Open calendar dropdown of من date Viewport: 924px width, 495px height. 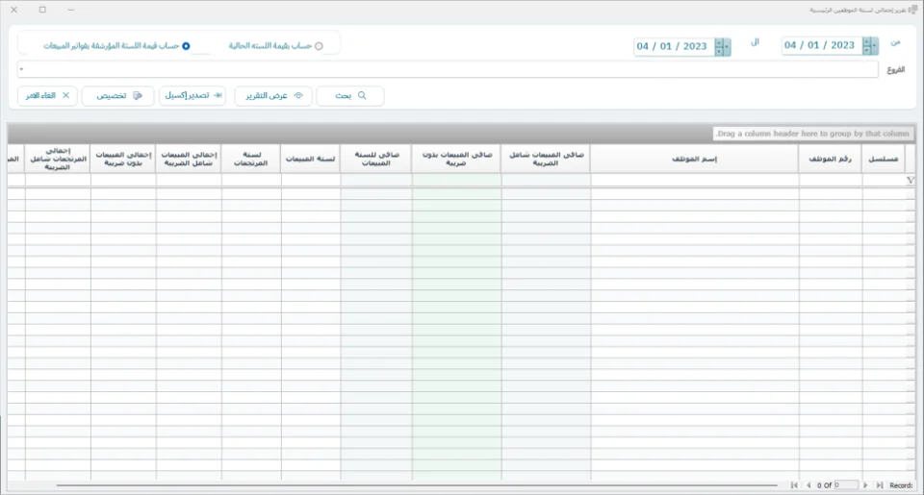[x=875, y=46]
